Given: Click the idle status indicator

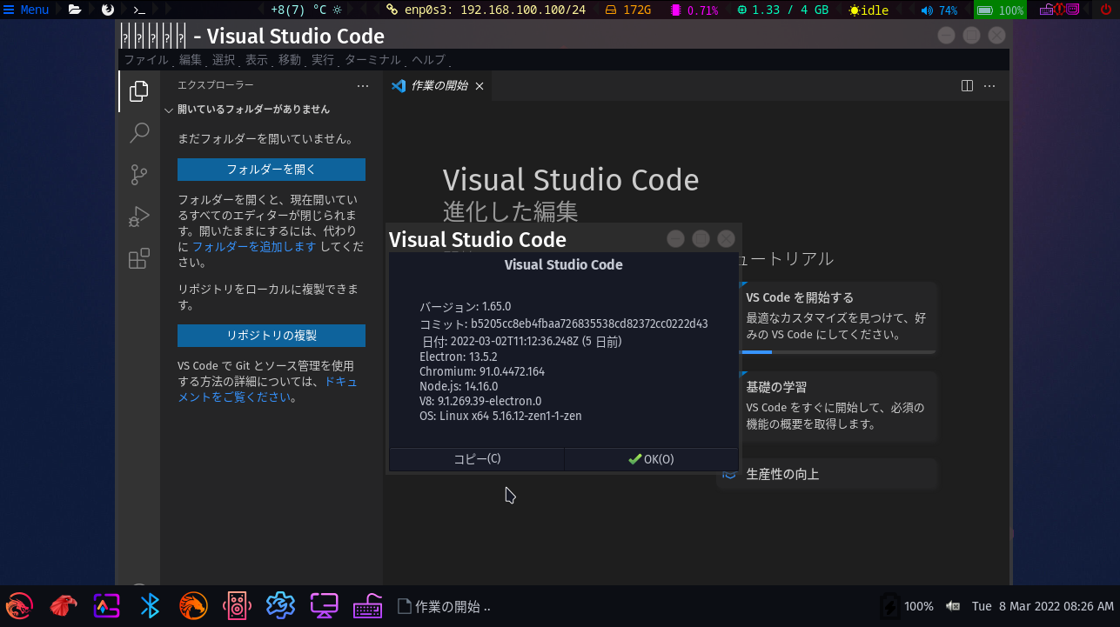Looking at the screenshot, I should (x=869, y=10).
